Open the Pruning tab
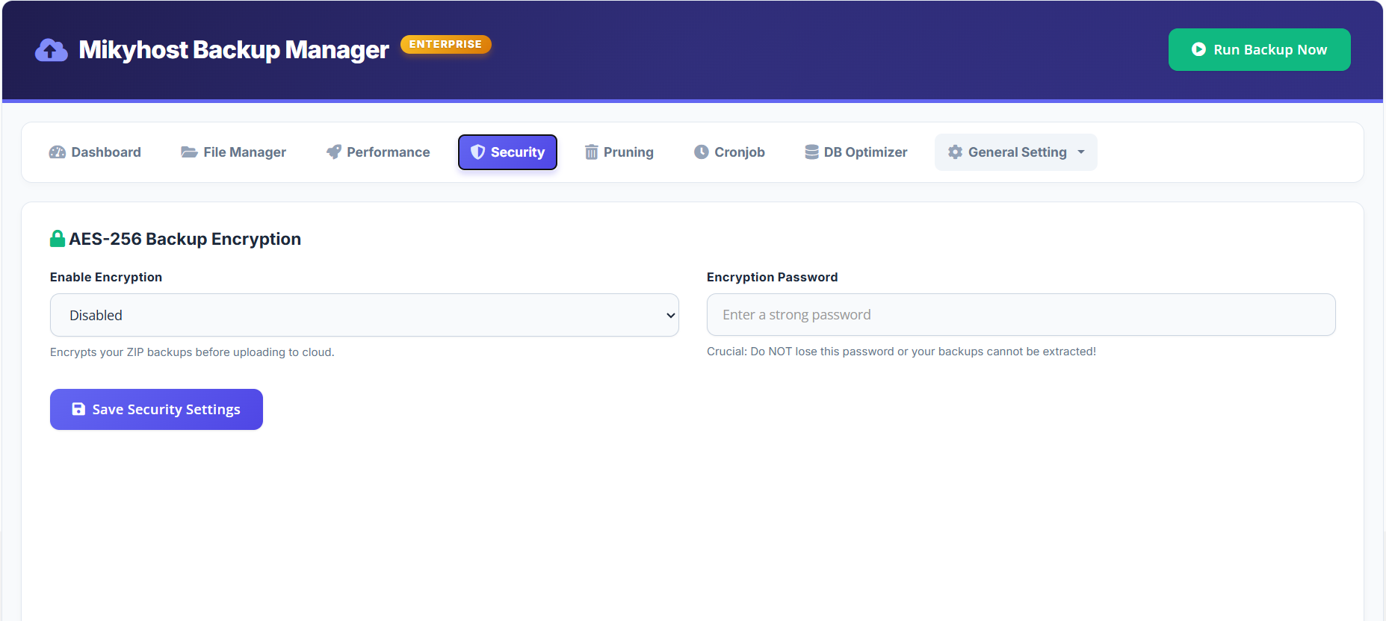 (619, 152)
